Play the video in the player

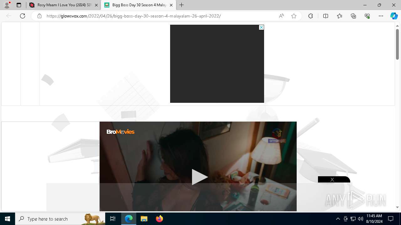coord(199,177)
